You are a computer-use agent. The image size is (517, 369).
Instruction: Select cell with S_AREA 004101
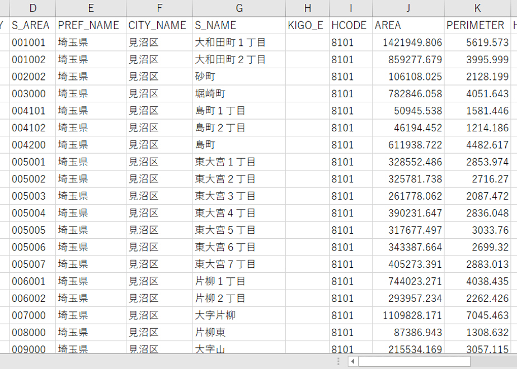click(32, 111)
